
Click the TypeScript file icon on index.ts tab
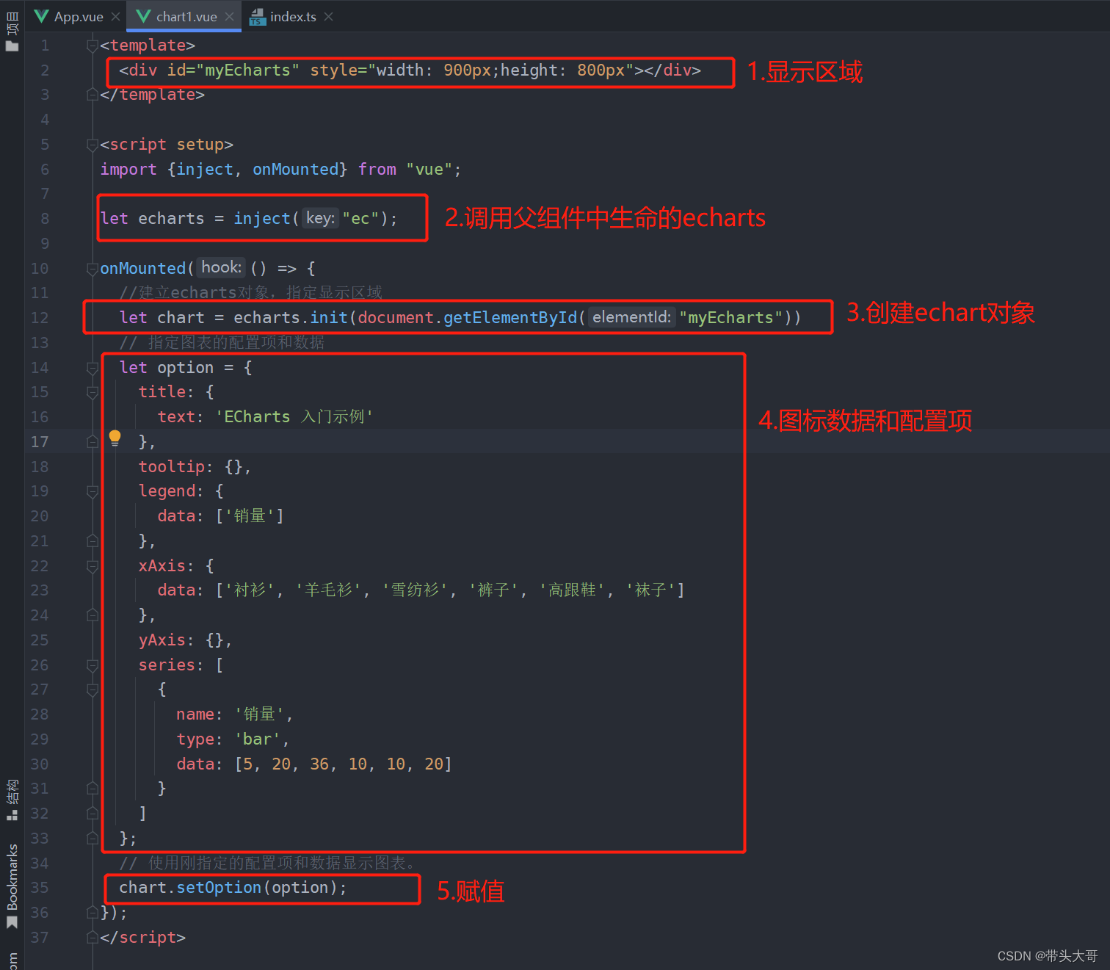pos(257,16)
